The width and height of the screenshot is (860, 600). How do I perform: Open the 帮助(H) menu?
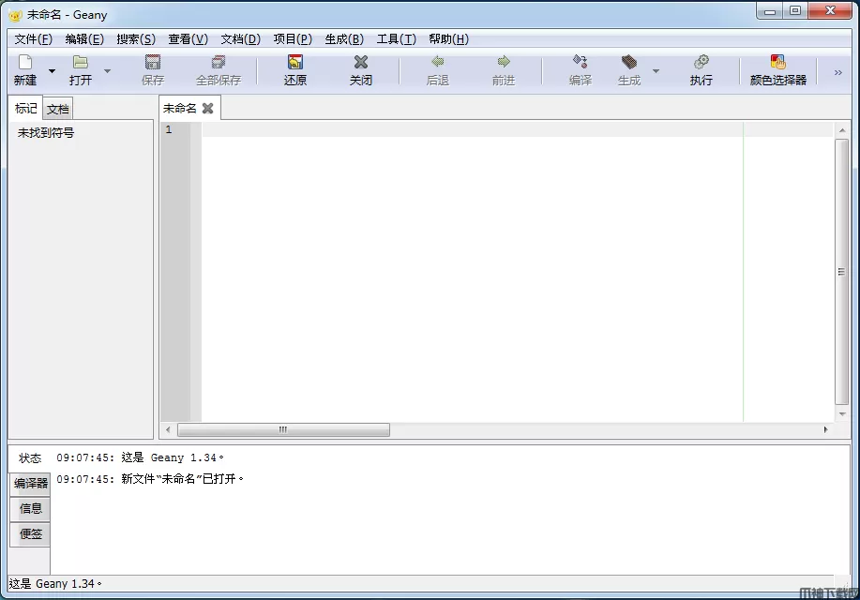448,39
